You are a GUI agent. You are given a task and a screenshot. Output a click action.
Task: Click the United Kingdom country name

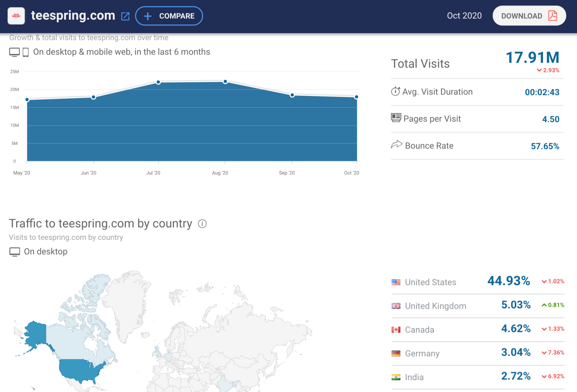435,306
